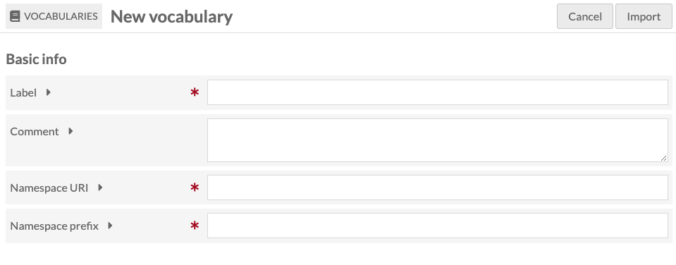Click the required asterisk beside Label
Screen dimensions: 676x265
click(x=195, y=92)
